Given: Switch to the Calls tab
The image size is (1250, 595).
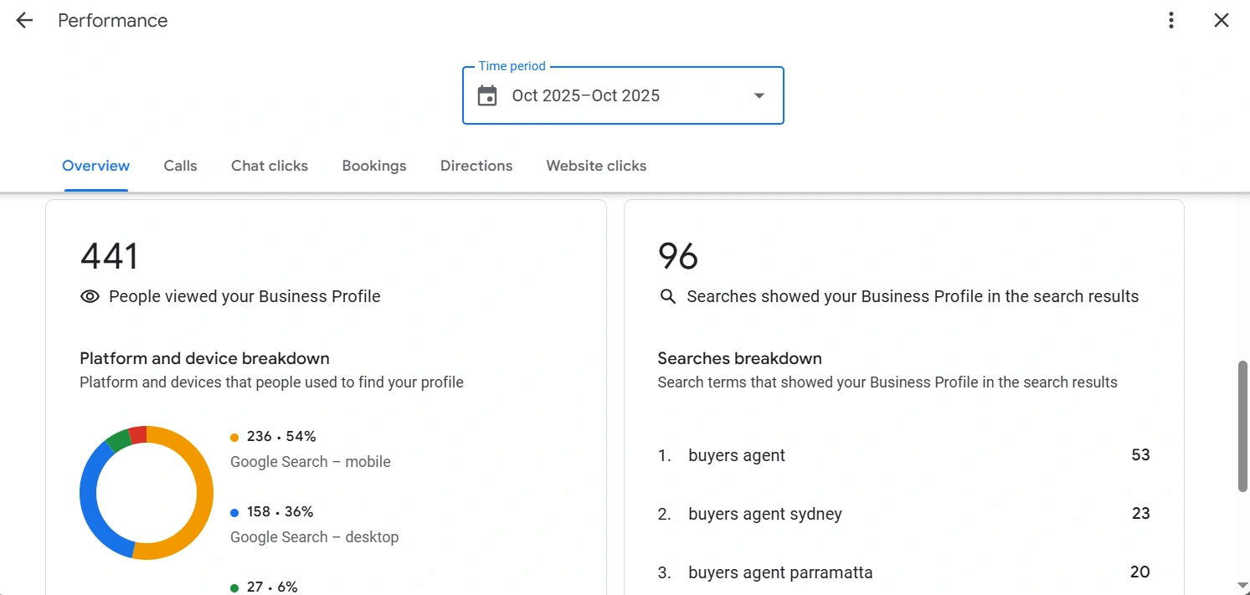Looking at the screenshot, I should pyautogui.click(x=180, y=166).
